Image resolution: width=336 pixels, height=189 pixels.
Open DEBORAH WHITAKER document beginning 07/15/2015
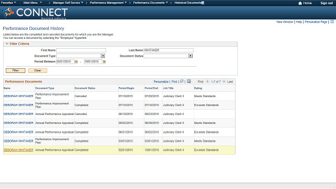coord(18,105)
